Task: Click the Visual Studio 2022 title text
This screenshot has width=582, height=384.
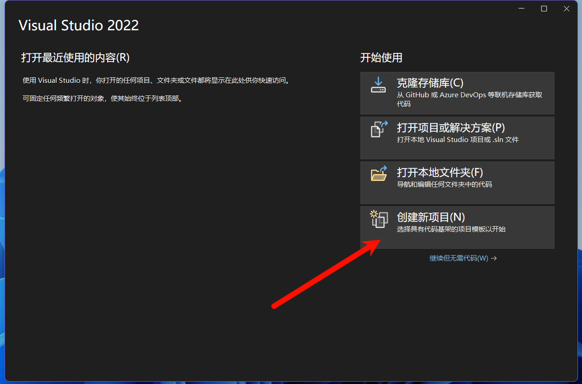Action: coord(79,25)
